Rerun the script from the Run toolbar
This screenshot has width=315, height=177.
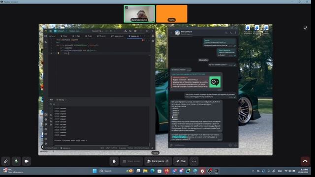pos(51,104)
